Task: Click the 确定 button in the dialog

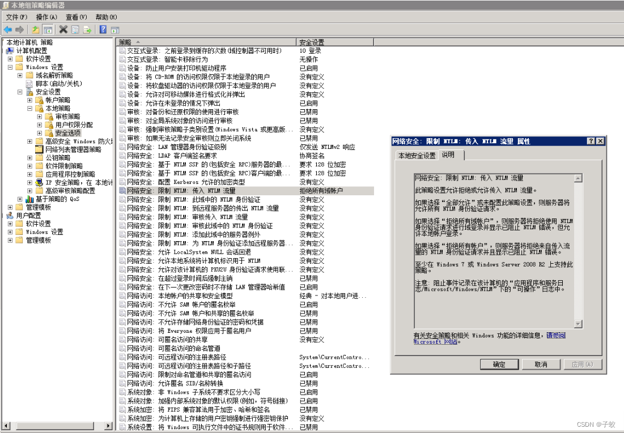Action: (499, 365)
